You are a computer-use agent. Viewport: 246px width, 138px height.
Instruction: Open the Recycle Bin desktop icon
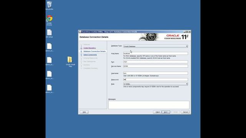click(49, 6)
